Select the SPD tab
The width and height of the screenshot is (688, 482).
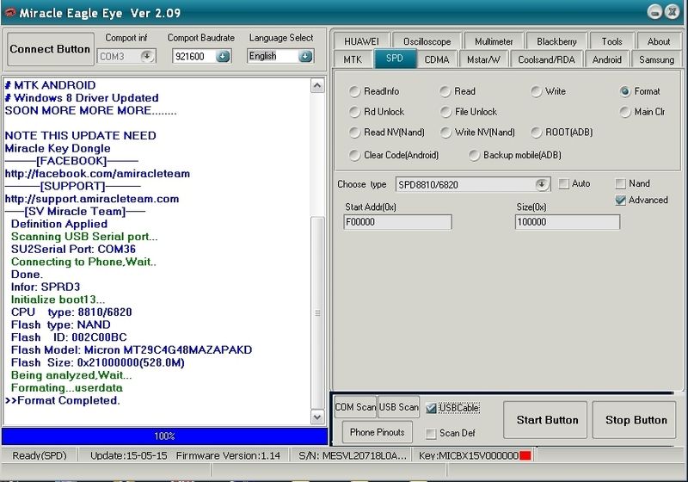tap(395, 59)
